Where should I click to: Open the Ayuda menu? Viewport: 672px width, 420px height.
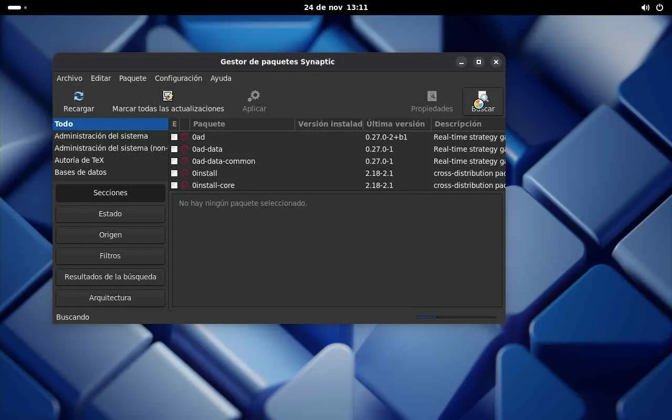221,78
